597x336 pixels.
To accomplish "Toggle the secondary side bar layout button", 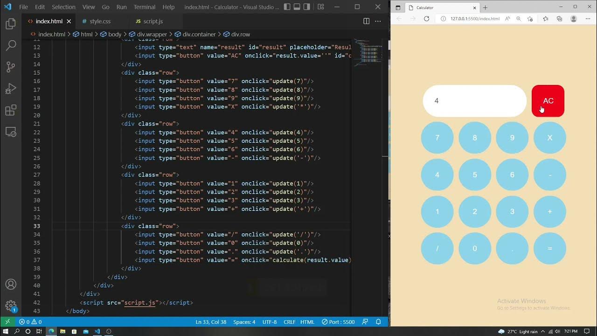I will (x=306, y=7).
